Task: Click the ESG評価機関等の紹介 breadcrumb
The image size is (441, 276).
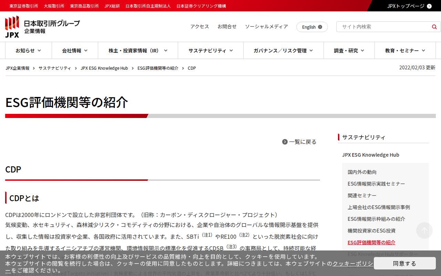Action: [158, 68]
